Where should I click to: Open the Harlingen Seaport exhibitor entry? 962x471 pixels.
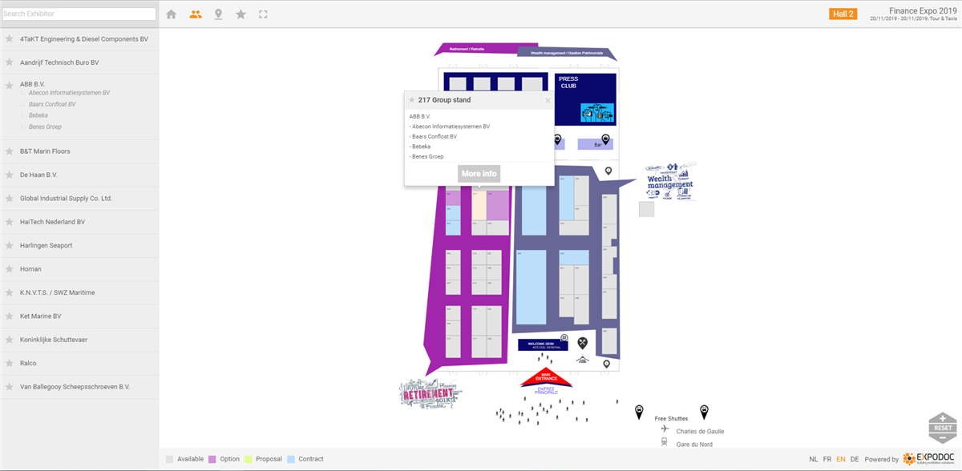(46, 246)
